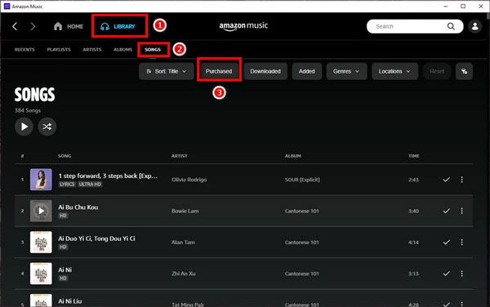This screenshot has height=307, width=490.
Task: Open Cantonese 101 album for Ai Bu Chu Kou
Action: [x=302, y=211]
